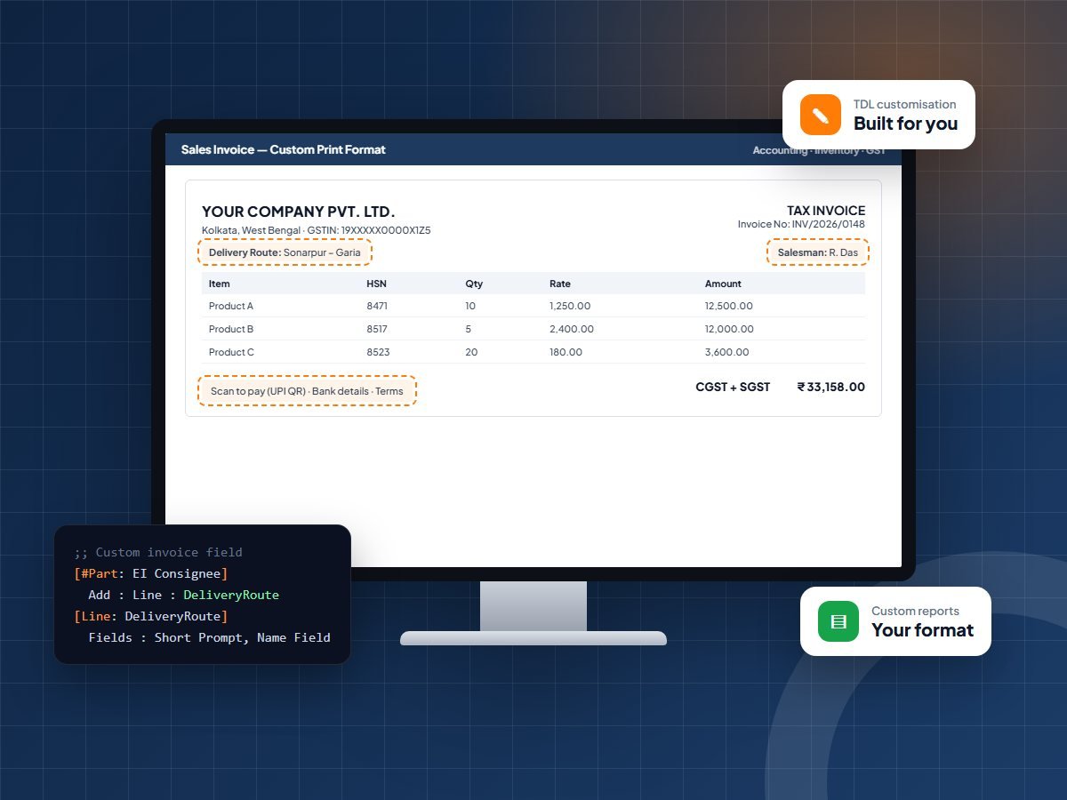Open the Your format card

tap(895, 621)
